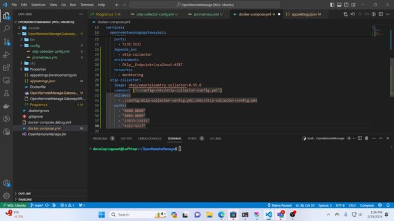This screenshot has width=394, height=221.
Task: Open terminal panel more actions
Action: [x=374, y=138]
